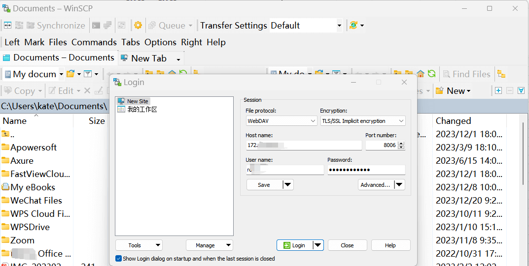Click the Port number field

tap(382, 145)
